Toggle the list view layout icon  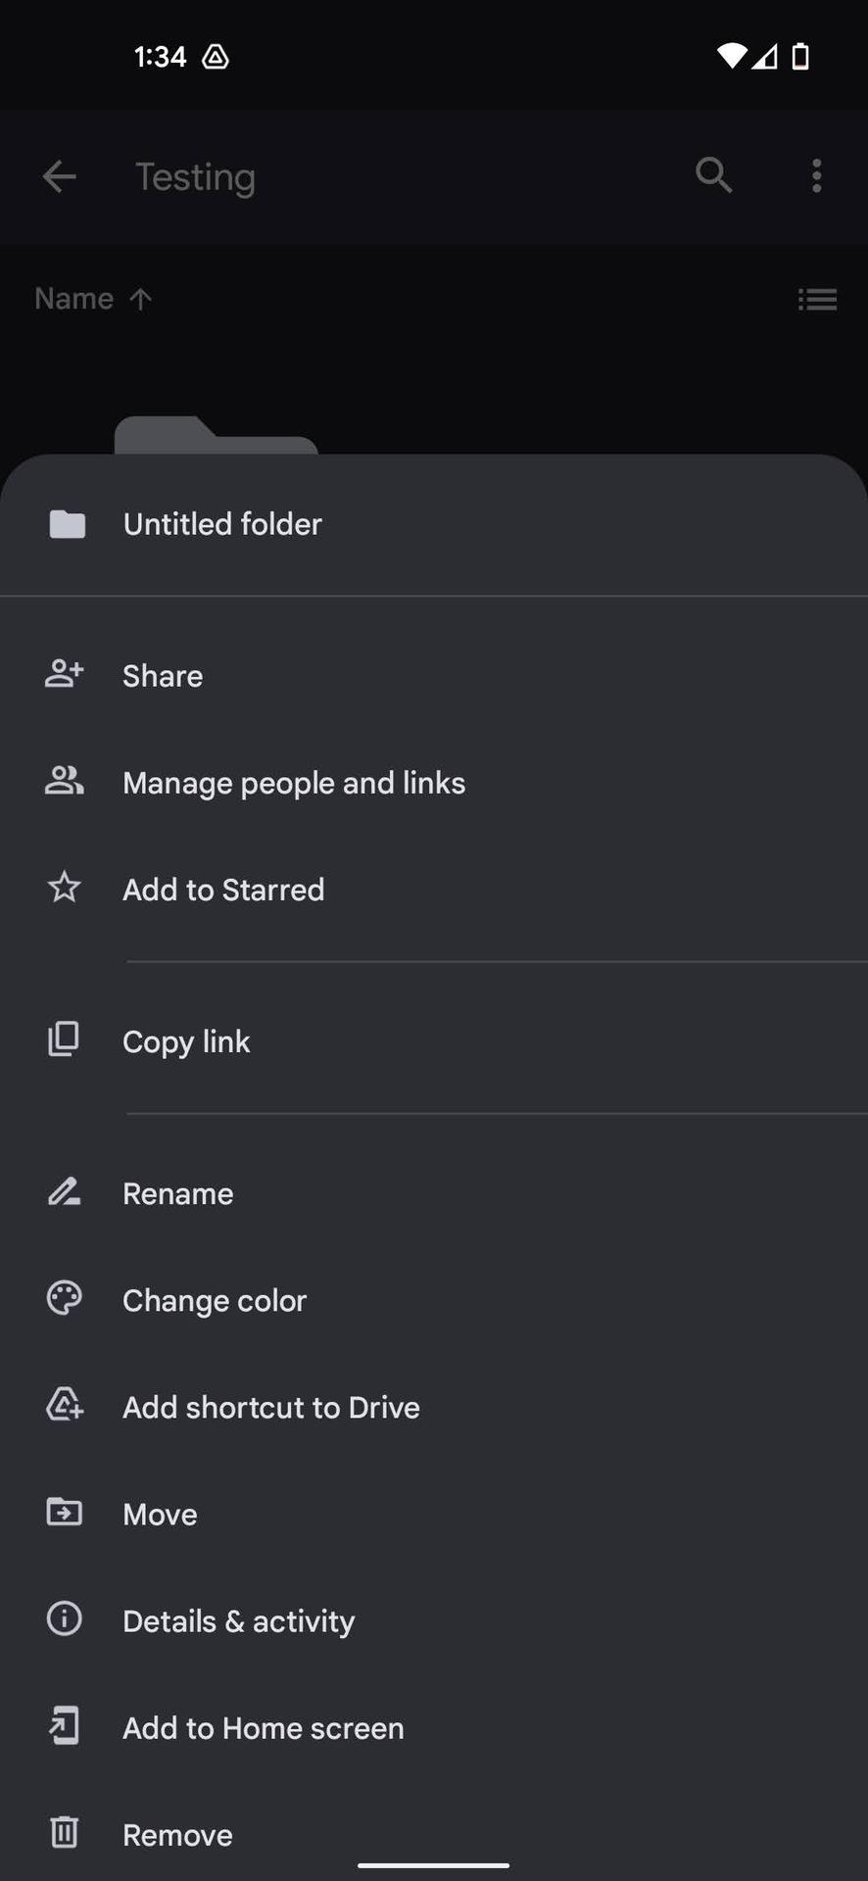817,299
